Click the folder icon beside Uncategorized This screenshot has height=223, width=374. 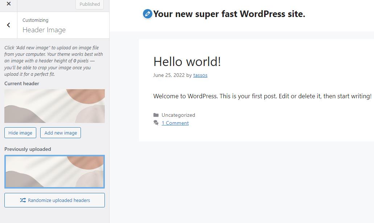click(156, 115)
